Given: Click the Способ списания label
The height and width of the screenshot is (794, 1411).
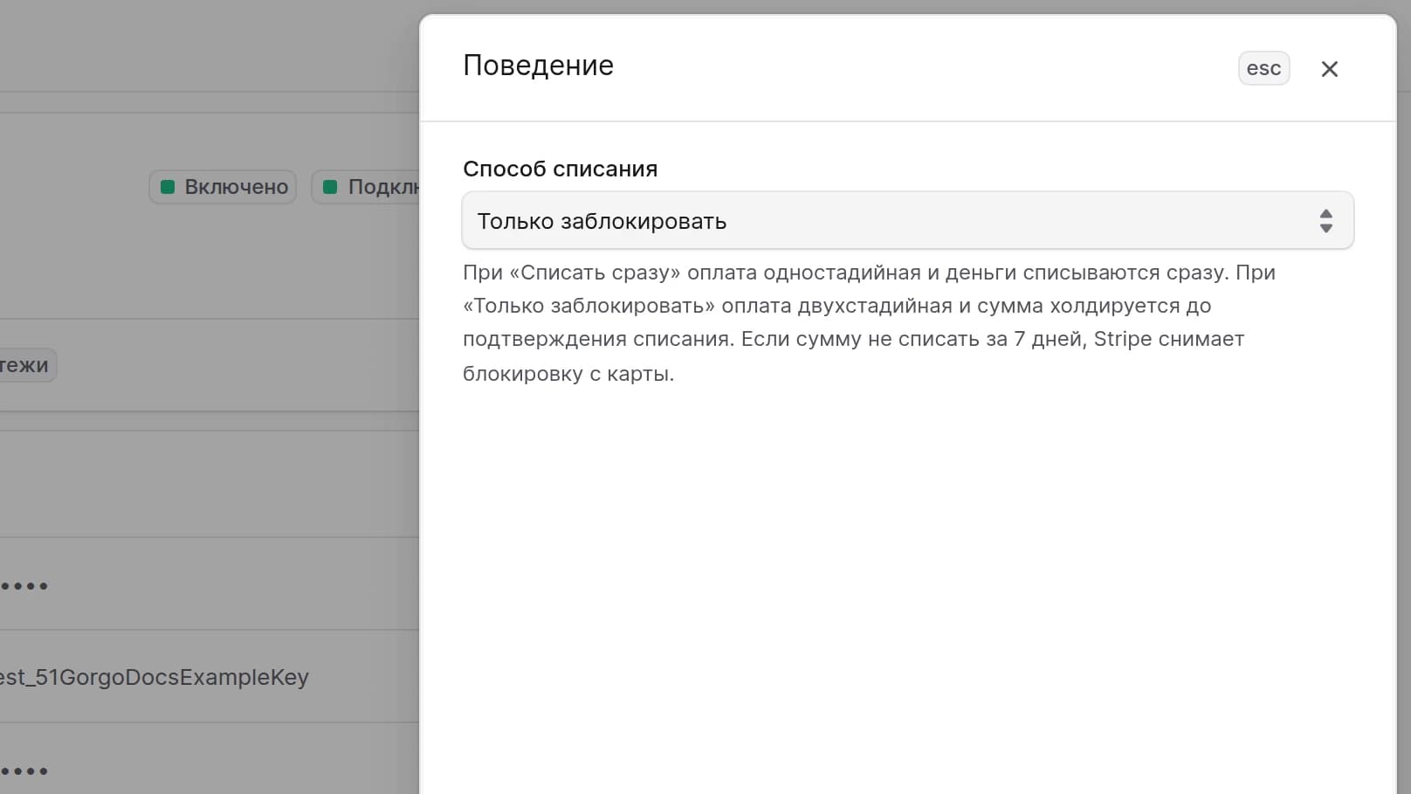Looking at the screenshot, I should 560,169.
